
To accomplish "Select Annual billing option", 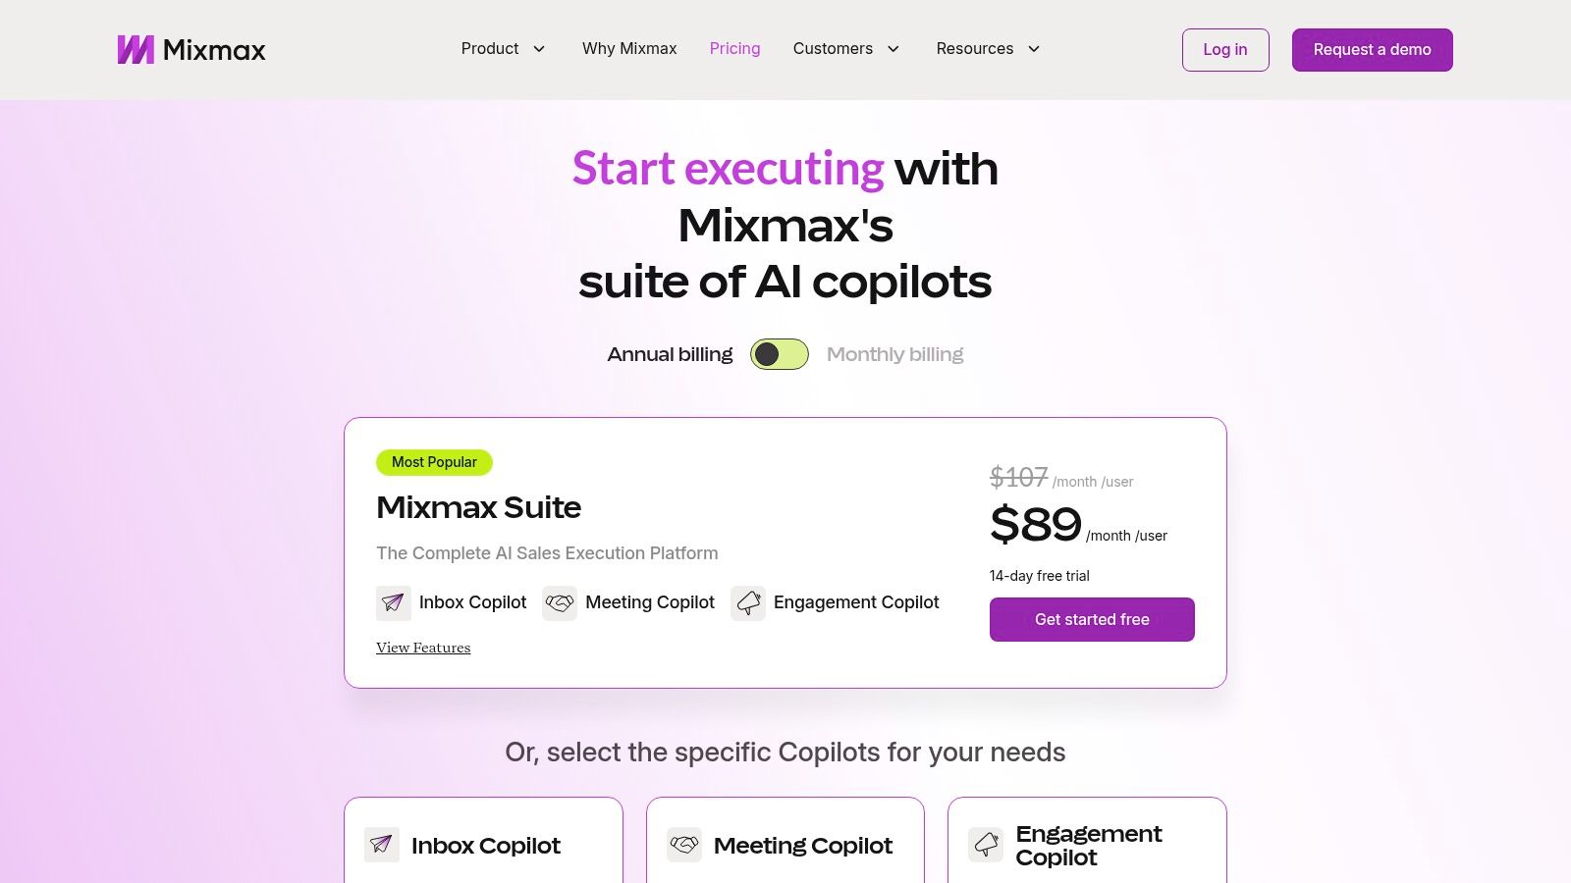I will pos(670,354).
